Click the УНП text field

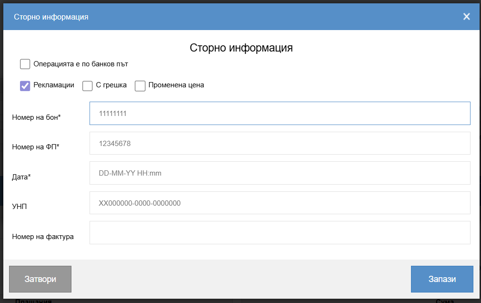click(x=280, y=203)
